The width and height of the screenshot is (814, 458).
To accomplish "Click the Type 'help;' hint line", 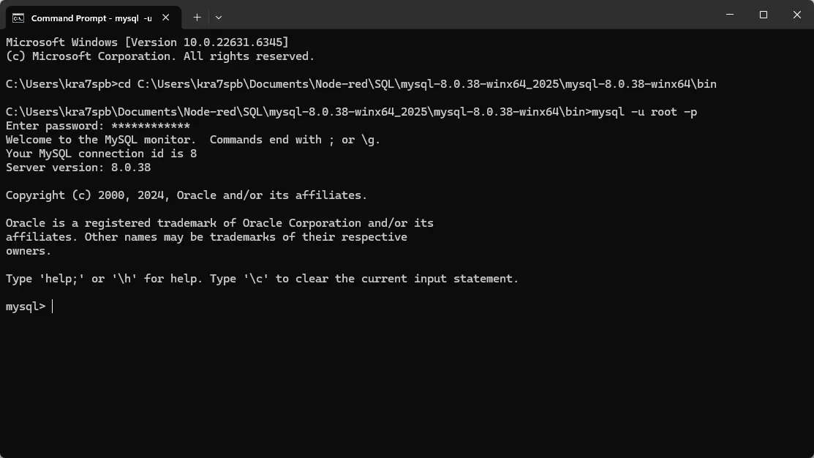I will tap(262, 279).
